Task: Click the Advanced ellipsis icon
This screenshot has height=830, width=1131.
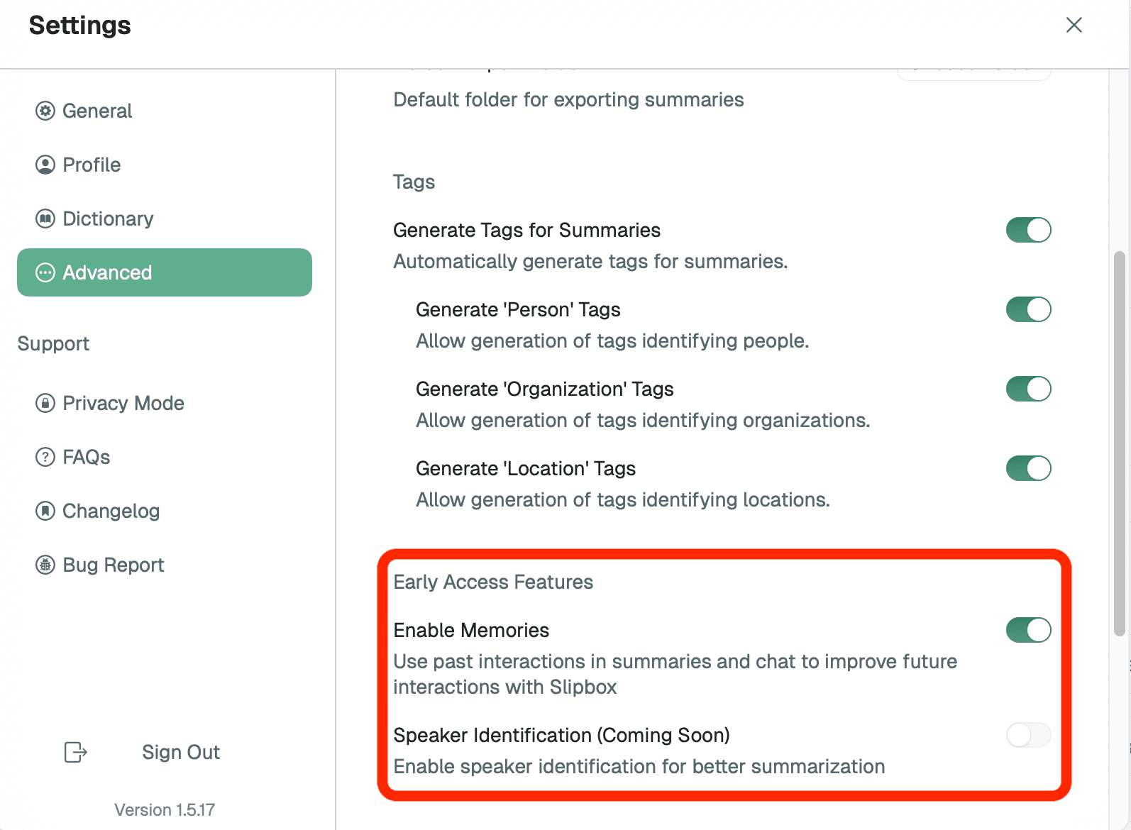Action: pos(44,272)
